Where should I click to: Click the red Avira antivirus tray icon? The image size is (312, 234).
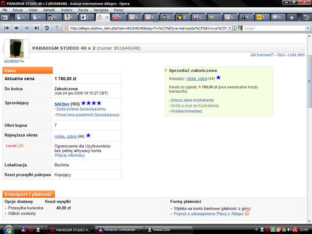coord(295,230)
